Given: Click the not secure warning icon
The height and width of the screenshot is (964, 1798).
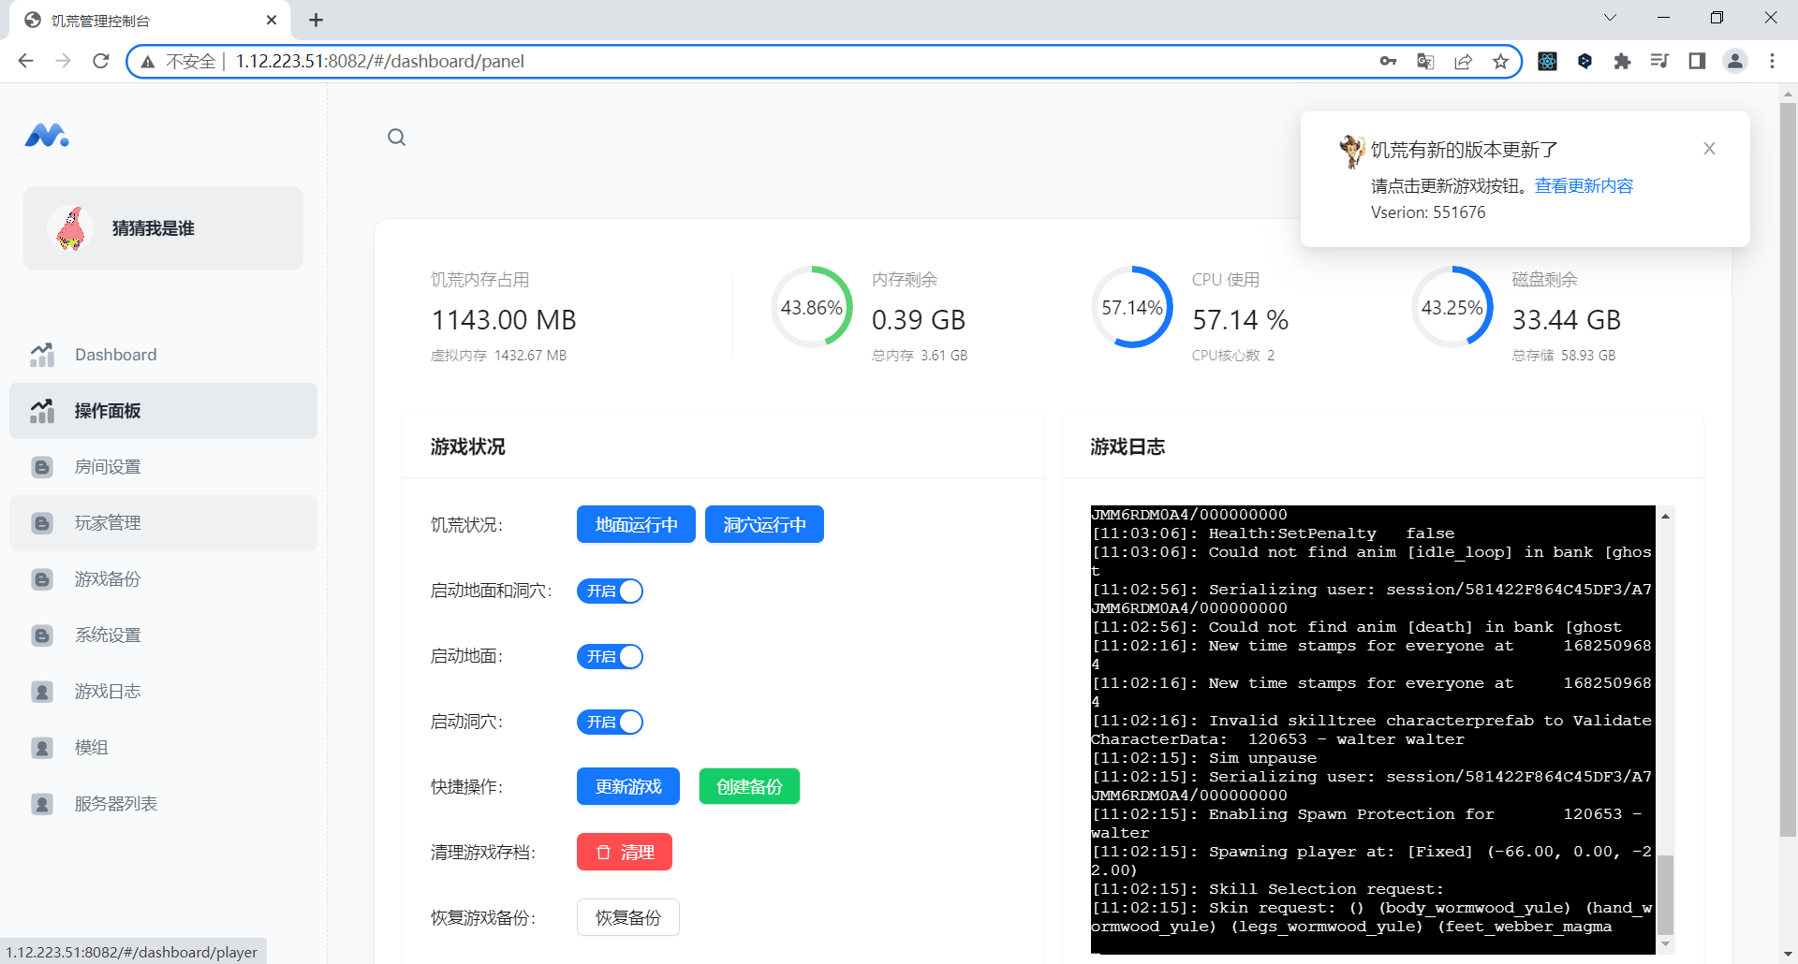Looking at the screenshot, I should click(x=148, y=62).
